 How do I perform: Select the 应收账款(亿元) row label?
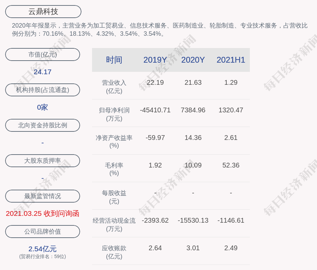(x=114, y=252)
